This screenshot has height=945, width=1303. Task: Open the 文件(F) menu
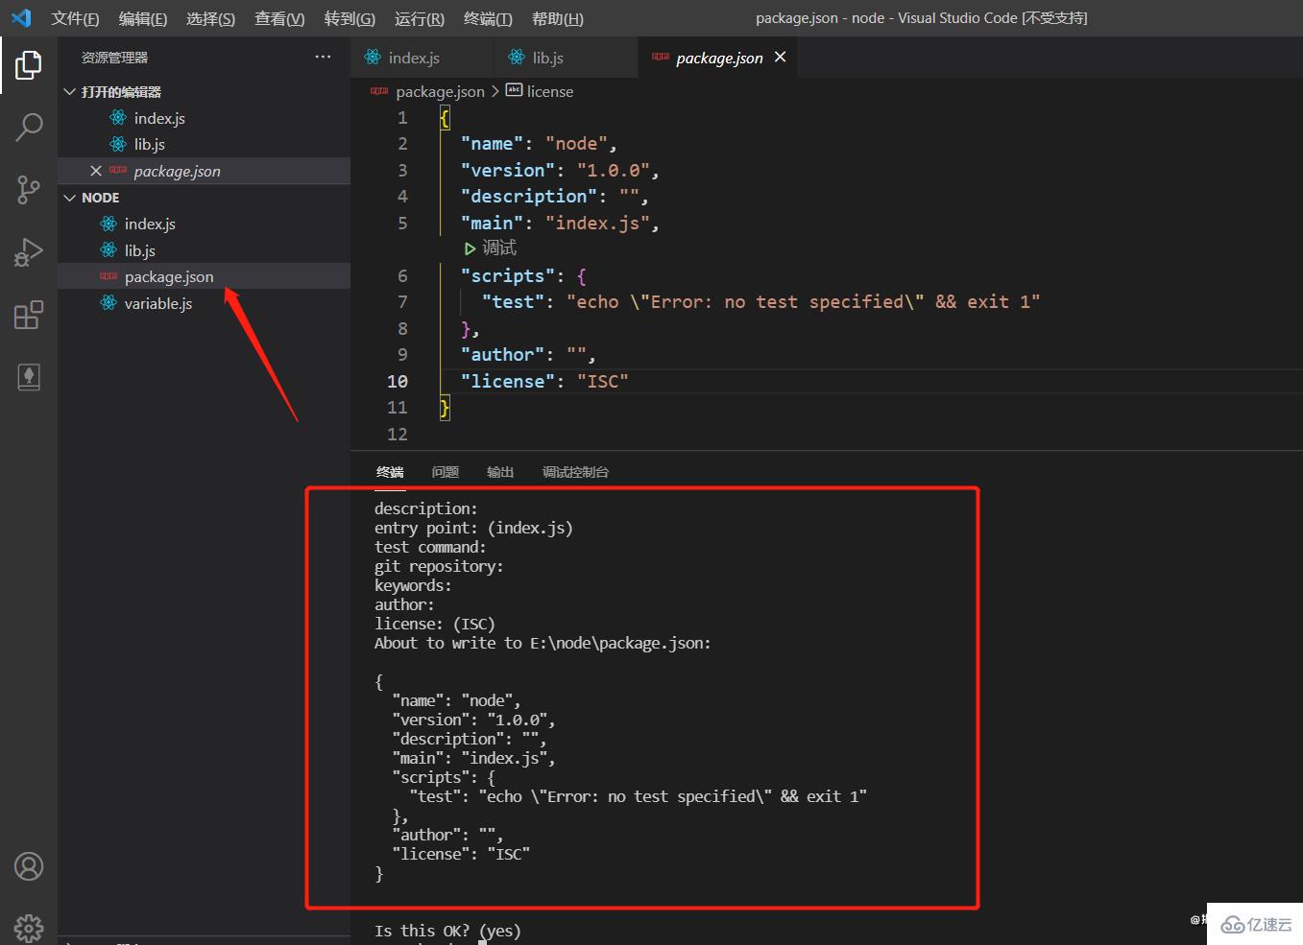tap(75, 18)
